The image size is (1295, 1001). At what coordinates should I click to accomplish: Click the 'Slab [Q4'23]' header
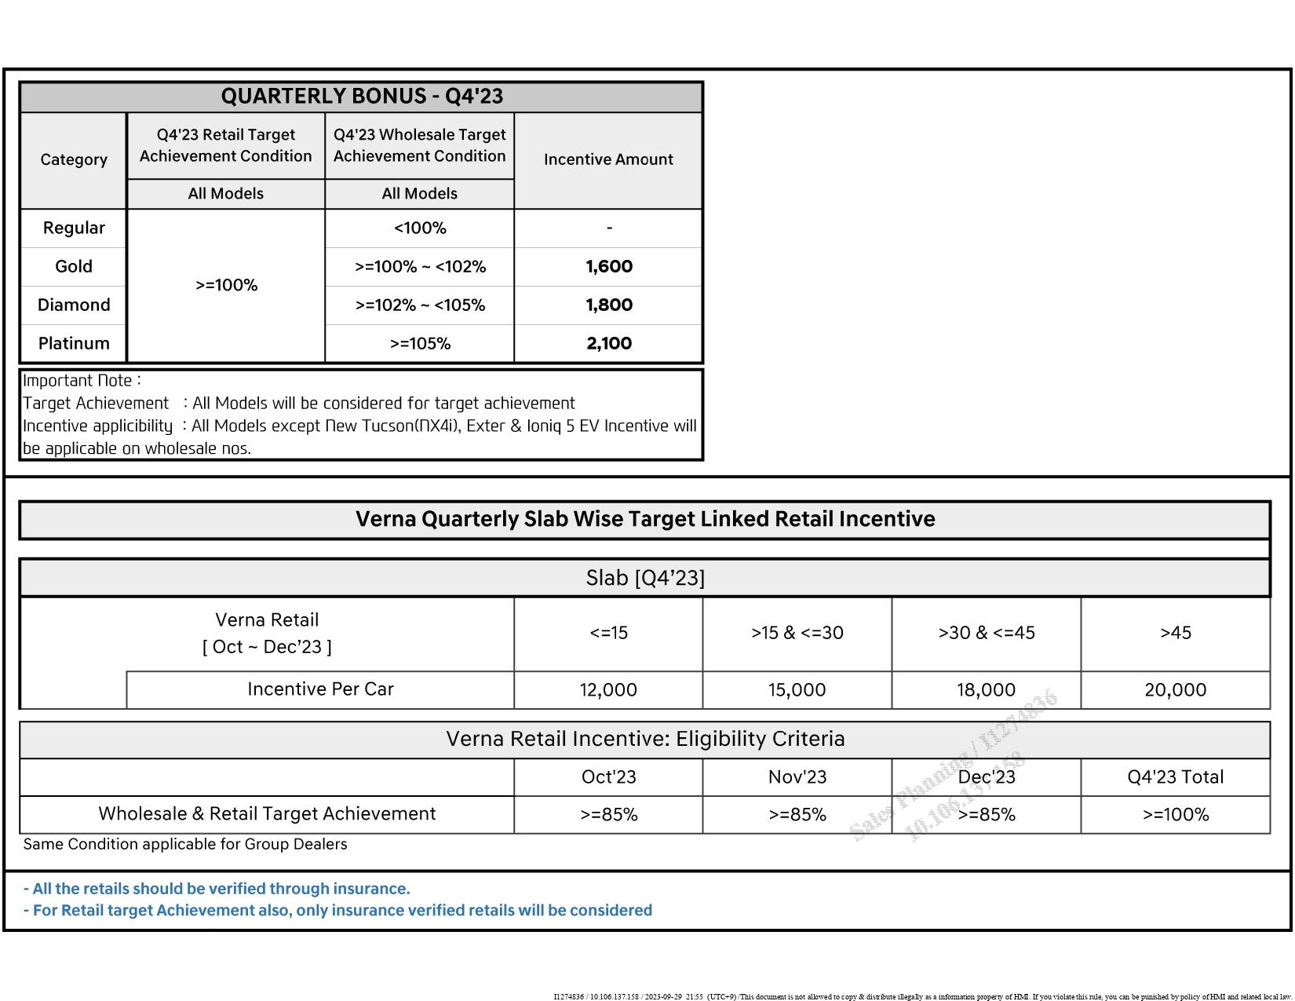pyautogui.click(x=645, y=579)
